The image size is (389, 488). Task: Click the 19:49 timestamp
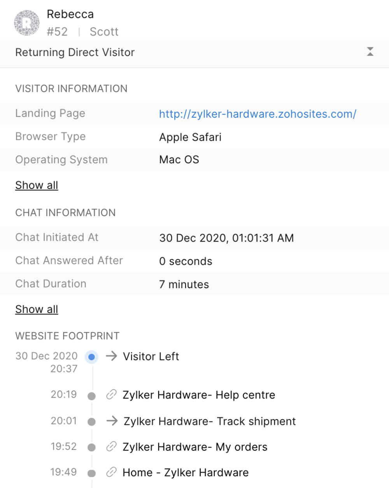[64, 472]
